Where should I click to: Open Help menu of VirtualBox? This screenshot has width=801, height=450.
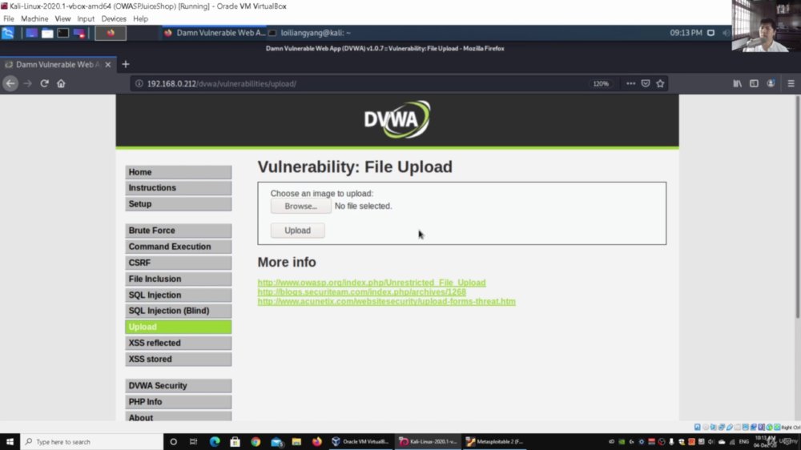pos(140,19)
